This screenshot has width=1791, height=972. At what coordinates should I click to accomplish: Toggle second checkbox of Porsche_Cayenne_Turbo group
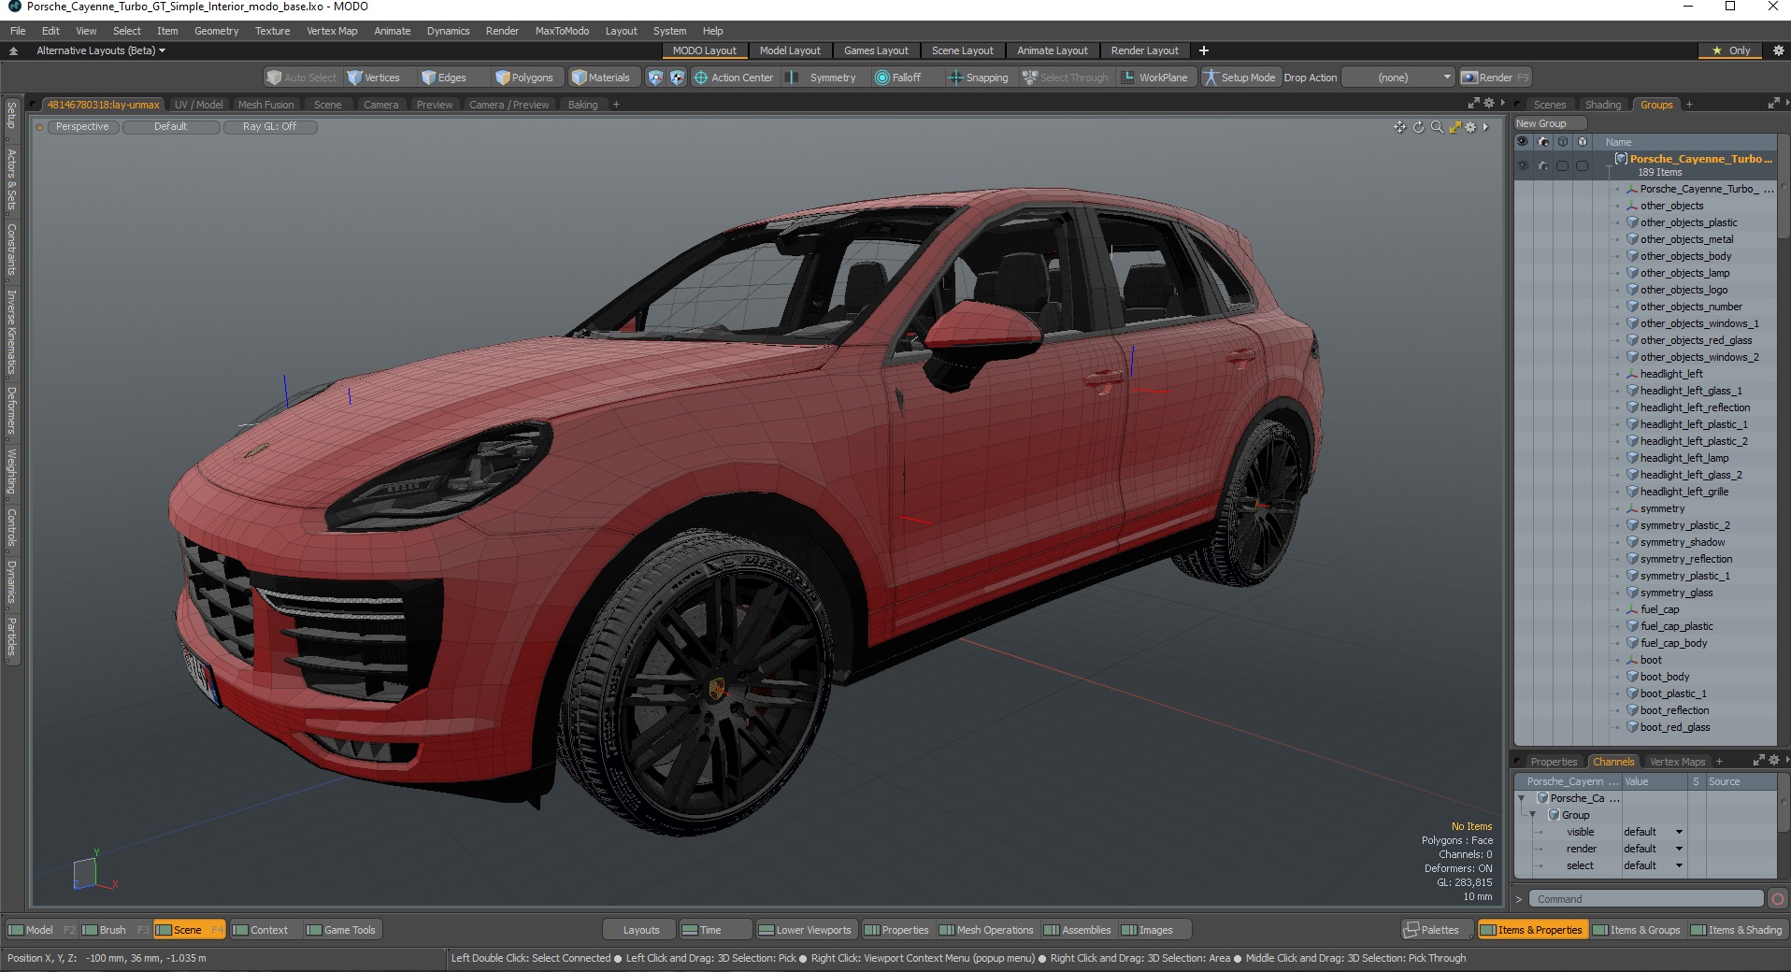click(x=1582, y=165)
